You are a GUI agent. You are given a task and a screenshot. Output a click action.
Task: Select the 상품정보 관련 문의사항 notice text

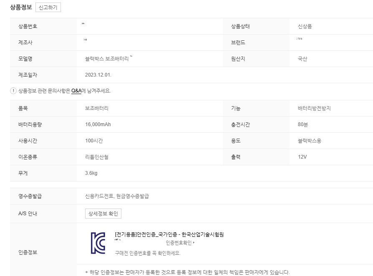coord(65,91)
